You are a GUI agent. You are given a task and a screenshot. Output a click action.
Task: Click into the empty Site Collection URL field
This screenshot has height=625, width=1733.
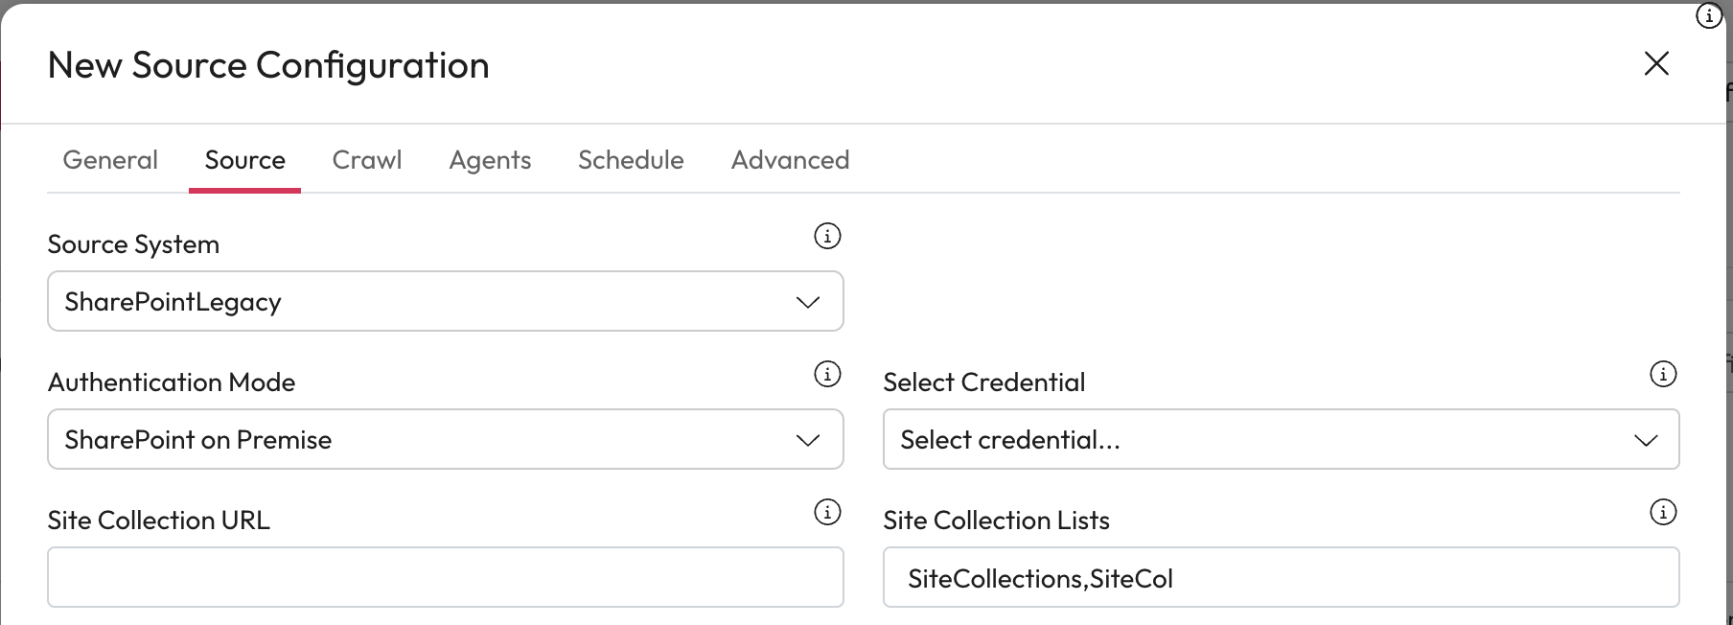(445, 577)
